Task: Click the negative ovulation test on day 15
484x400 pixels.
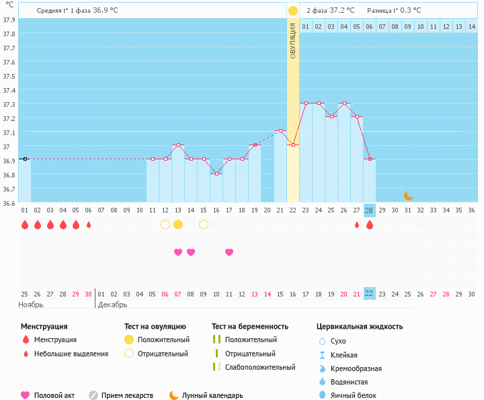Action: coord(203,225)
